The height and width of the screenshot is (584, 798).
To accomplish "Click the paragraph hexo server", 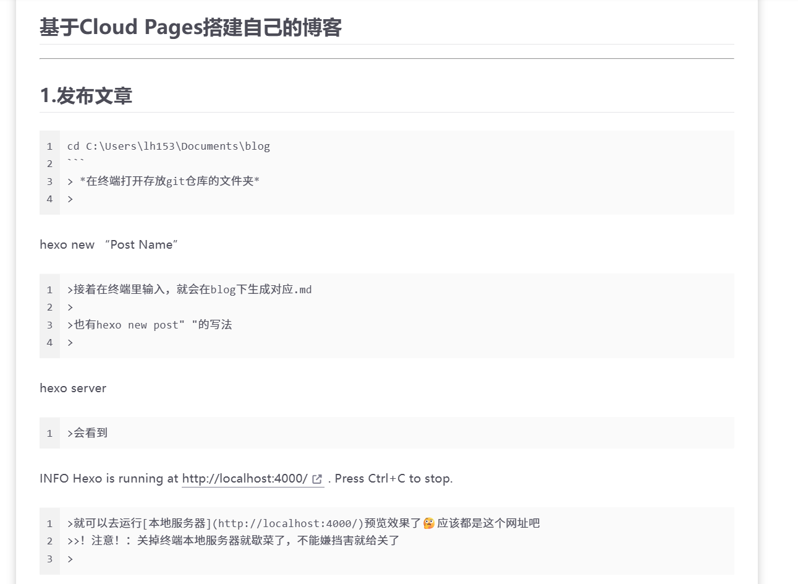I will click(73, 389).
